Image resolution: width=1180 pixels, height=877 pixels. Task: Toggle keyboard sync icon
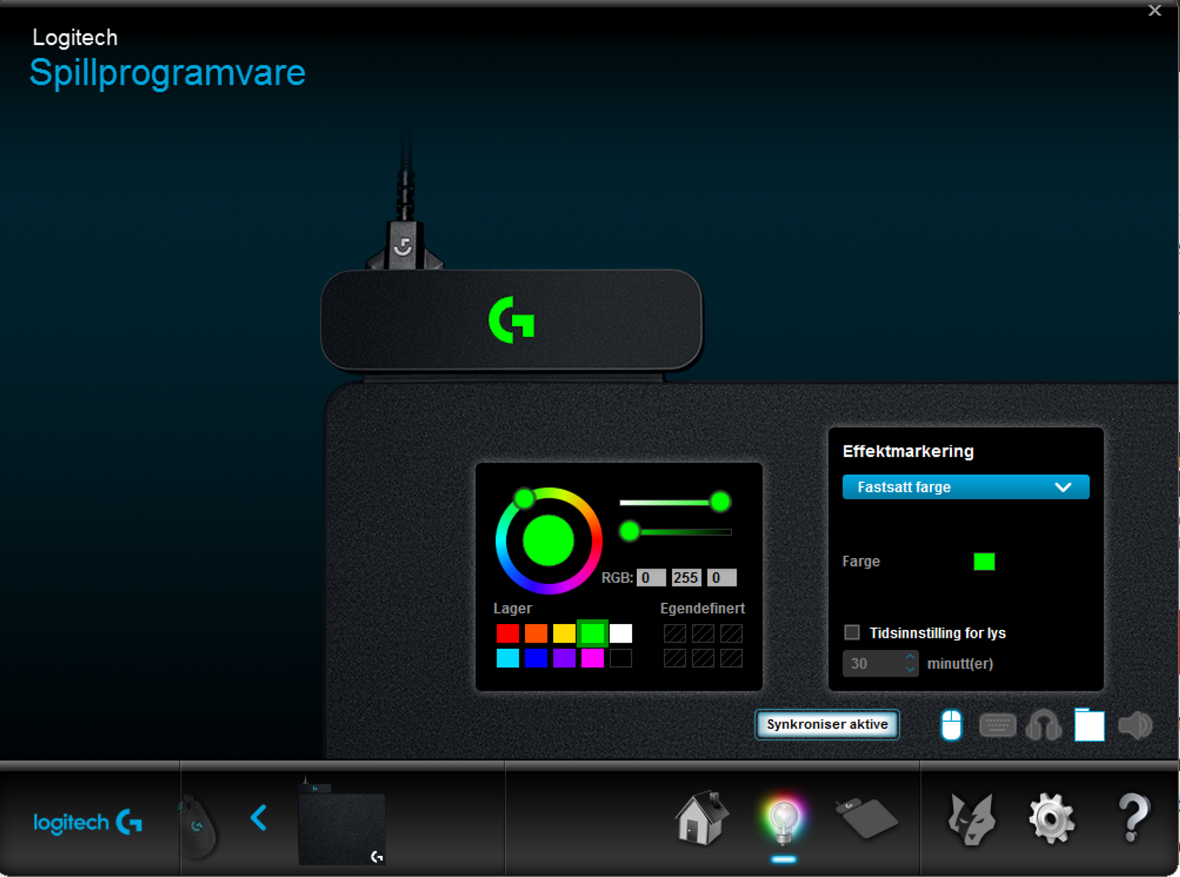pos(997,726)
